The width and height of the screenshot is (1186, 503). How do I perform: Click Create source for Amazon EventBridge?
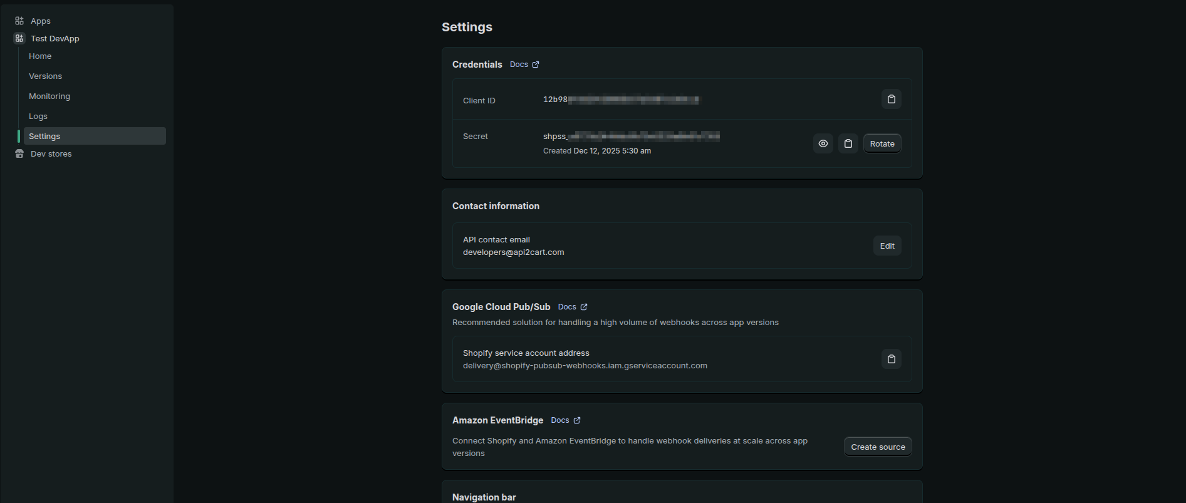point(877,447)
